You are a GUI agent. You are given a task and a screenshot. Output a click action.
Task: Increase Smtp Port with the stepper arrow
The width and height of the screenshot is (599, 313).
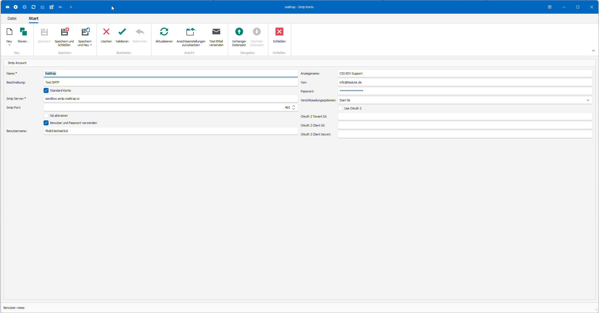293,106
